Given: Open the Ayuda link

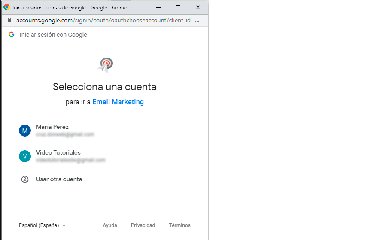Looking at the screenshot, I should pos(110,225).
